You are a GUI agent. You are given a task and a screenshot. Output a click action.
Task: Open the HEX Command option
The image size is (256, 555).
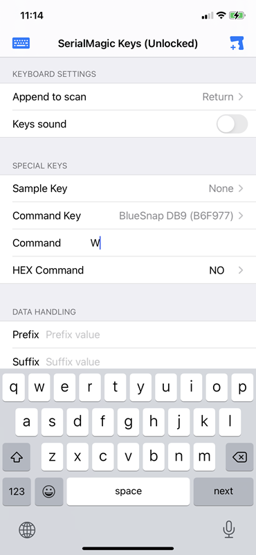pos(128,270)
